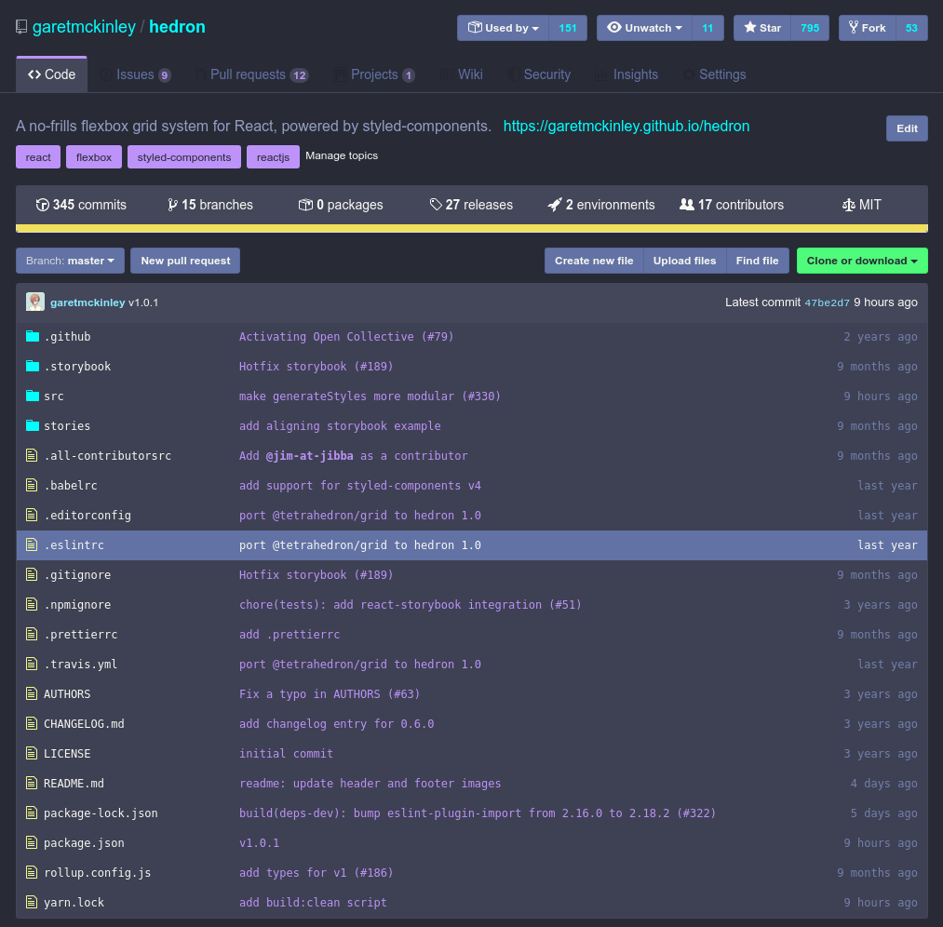Click the @jim-at-jibba mention
The height and width of the screenshot is (927, 943).
tap(310, 456)
